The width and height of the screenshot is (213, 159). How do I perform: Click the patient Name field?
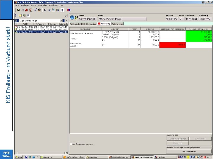122,19
